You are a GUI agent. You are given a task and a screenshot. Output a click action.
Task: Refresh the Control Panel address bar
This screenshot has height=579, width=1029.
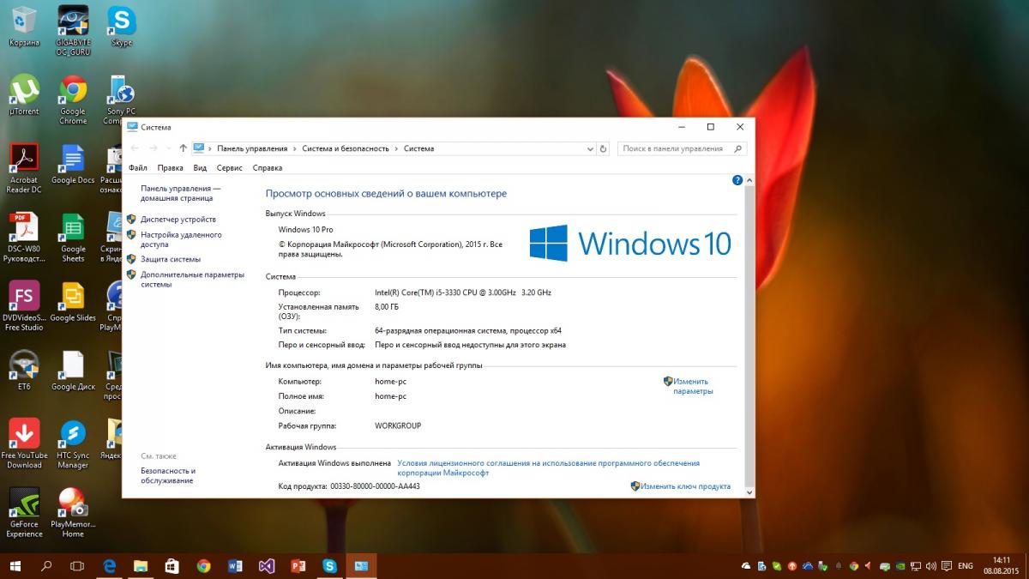tap(604, 148)
